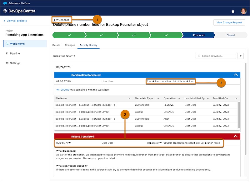
Task: Click inside the Search activities field
Action: 217,56
